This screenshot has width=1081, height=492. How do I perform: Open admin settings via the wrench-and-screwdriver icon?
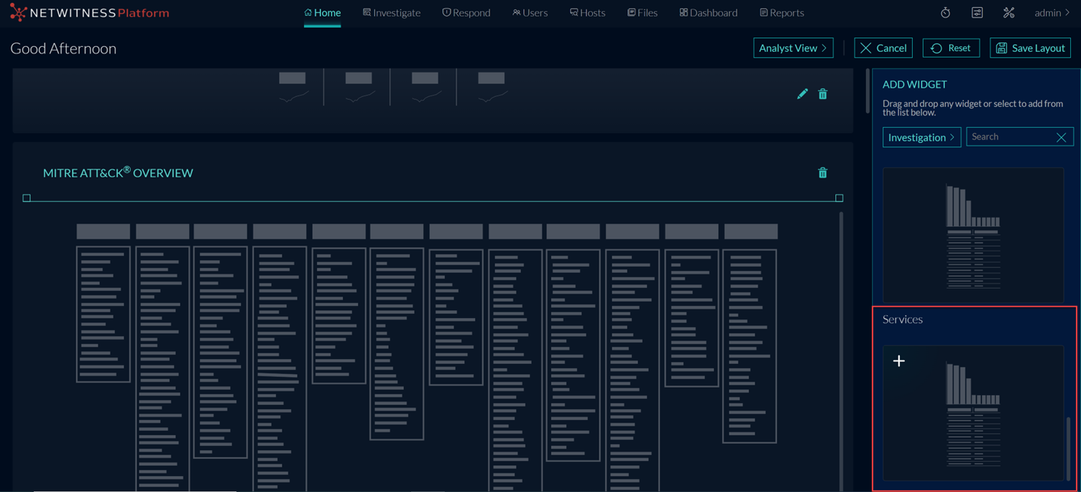[x=1008, y=12]
